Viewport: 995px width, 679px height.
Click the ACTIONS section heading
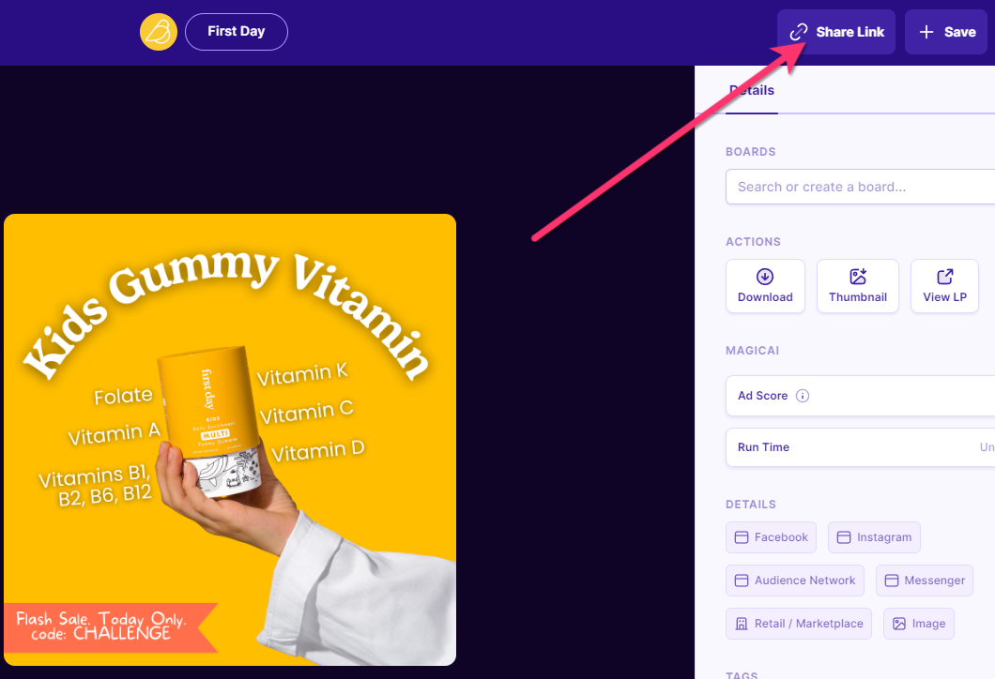pos(753,242)
